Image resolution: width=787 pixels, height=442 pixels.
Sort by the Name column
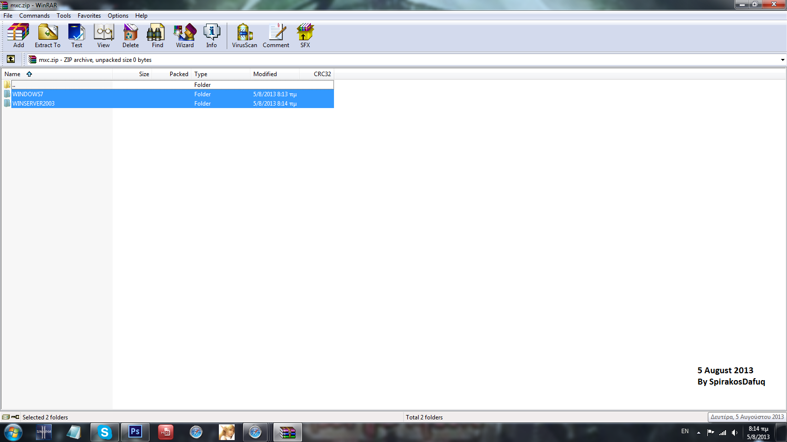click(57, 74)
